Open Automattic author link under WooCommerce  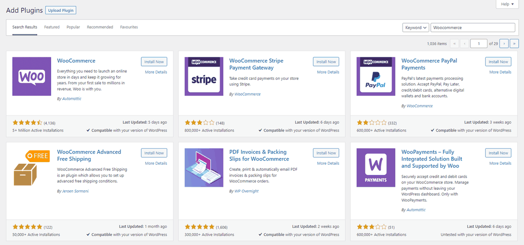point(72,99)
